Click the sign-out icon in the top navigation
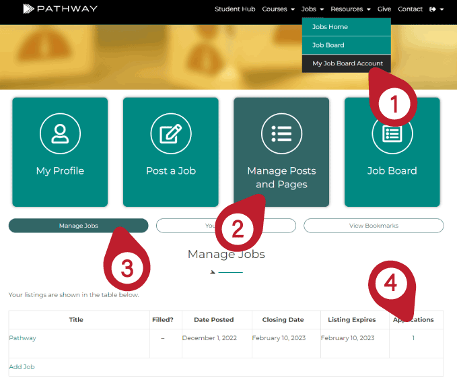 pyautogui.click(x=432, y=9)
